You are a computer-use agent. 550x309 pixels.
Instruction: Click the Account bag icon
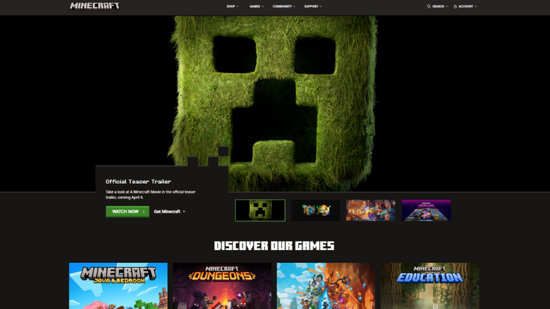455,6
